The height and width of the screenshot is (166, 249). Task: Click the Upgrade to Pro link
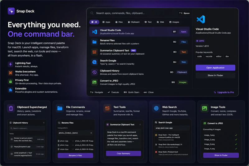(224, 92)
